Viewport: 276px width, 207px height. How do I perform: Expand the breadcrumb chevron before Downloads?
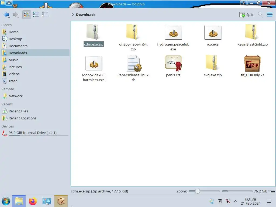pyautogui.click(x=73, y=15)
